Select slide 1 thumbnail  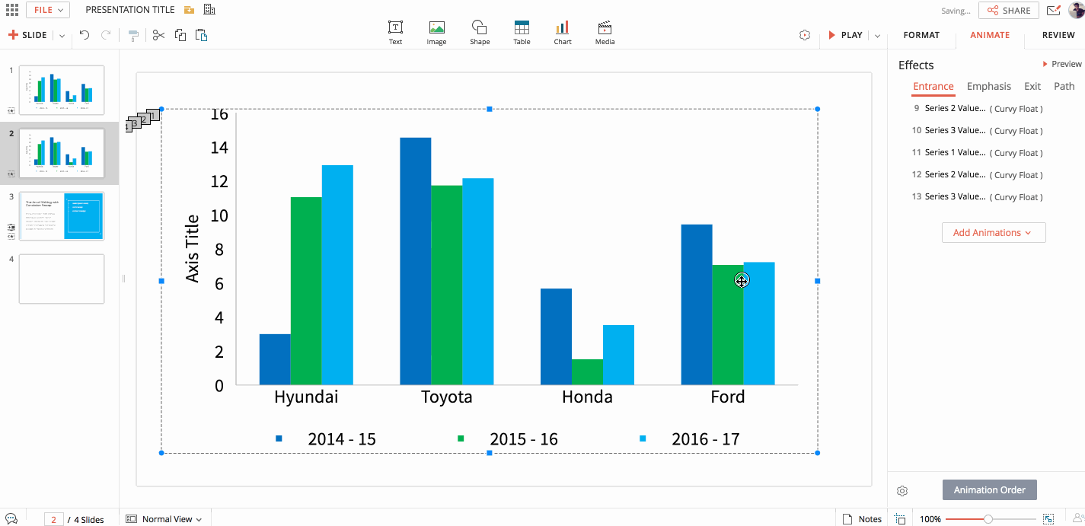pos(62,90)
